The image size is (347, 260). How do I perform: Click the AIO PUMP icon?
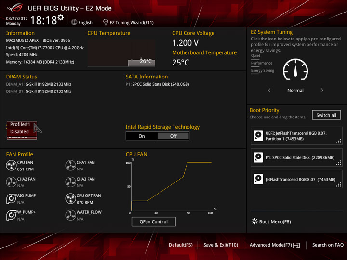click(11, 198)
